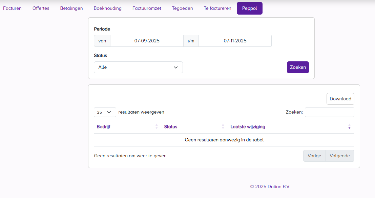This screenshot has width=375, height=198.
Task: Go to the Betalingen tab
Action: [x=71, y=8]
